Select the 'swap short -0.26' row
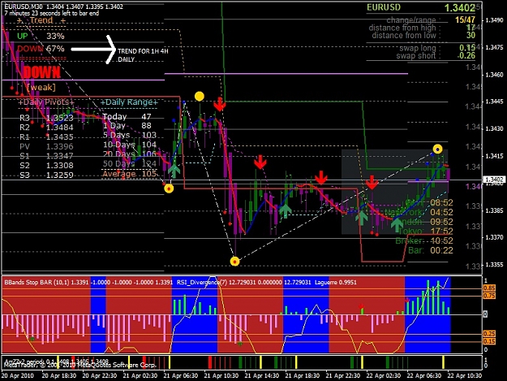Viewport: 507px width, 381px height. click(436, 56)
